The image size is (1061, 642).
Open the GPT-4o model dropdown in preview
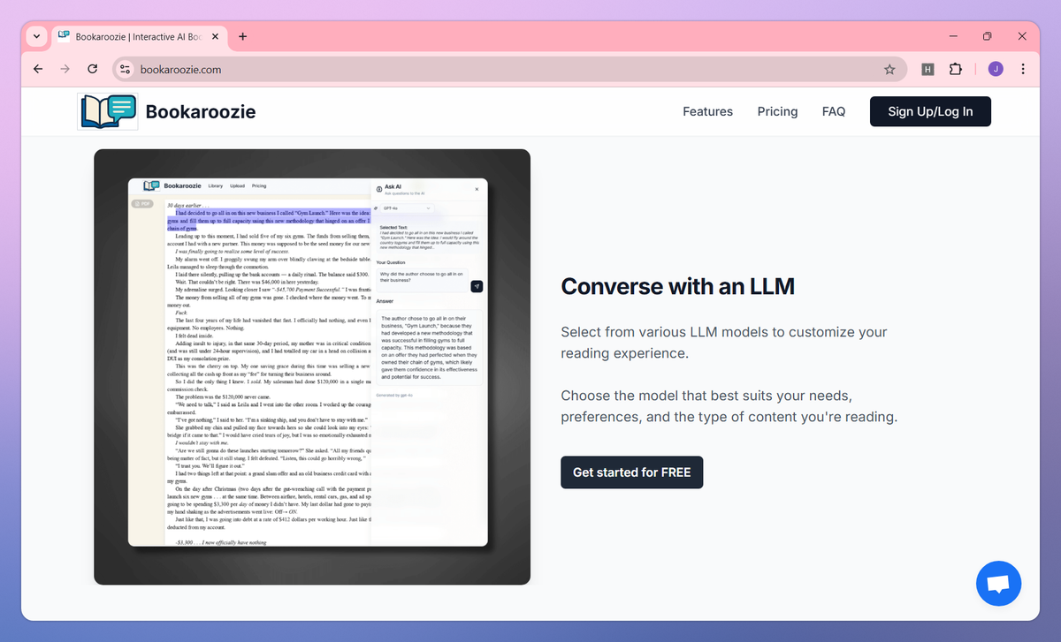[408, 208]
